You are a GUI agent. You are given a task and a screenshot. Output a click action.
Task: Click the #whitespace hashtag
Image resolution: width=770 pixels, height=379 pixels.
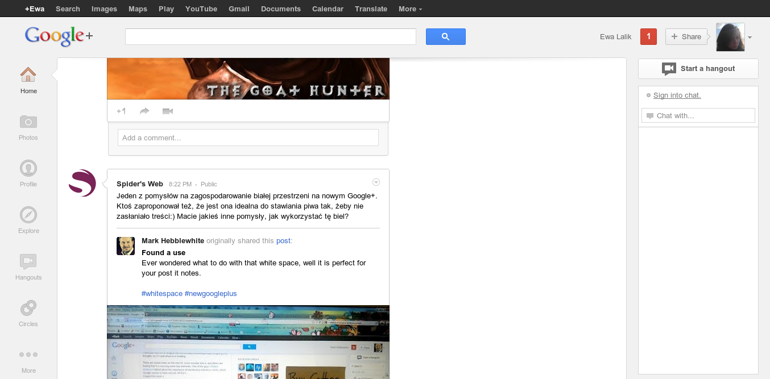click(x=162, y=294)
